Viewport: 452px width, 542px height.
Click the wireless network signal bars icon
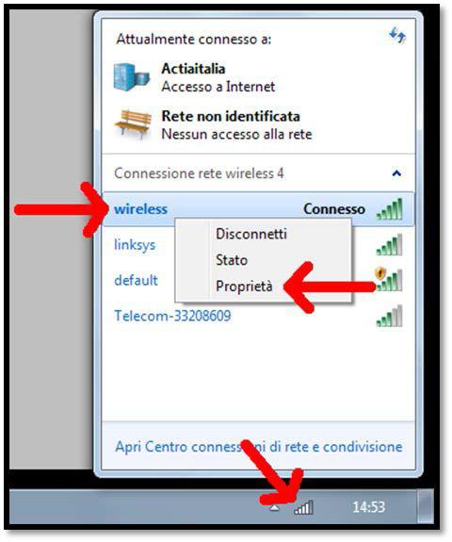(x=390, y=208)
